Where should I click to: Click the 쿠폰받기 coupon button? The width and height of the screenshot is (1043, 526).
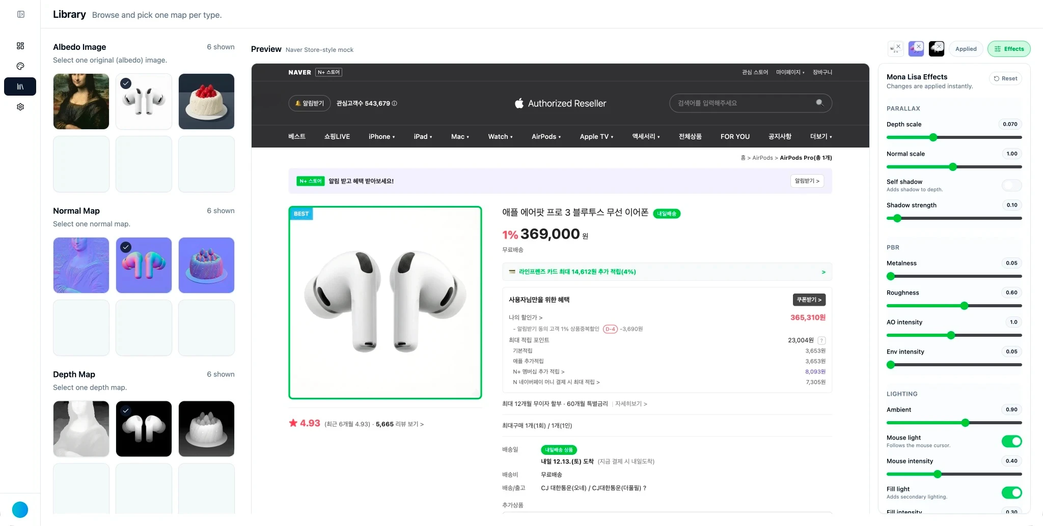click(809, 300)
